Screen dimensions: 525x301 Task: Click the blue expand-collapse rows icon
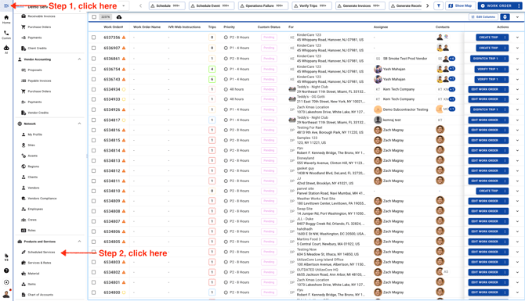(x=505, y=17)
